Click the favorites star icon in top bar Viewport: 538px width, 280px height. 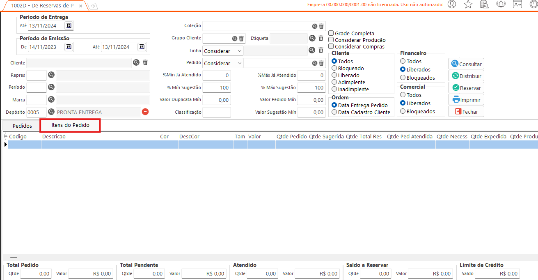click(468, 5)
